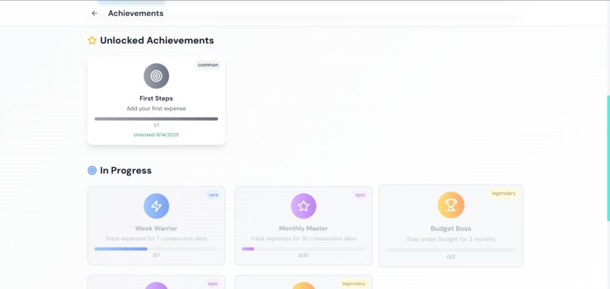Click the legendary tag on Budget Boss
The image size is (610, 289).
coord(503,194)
